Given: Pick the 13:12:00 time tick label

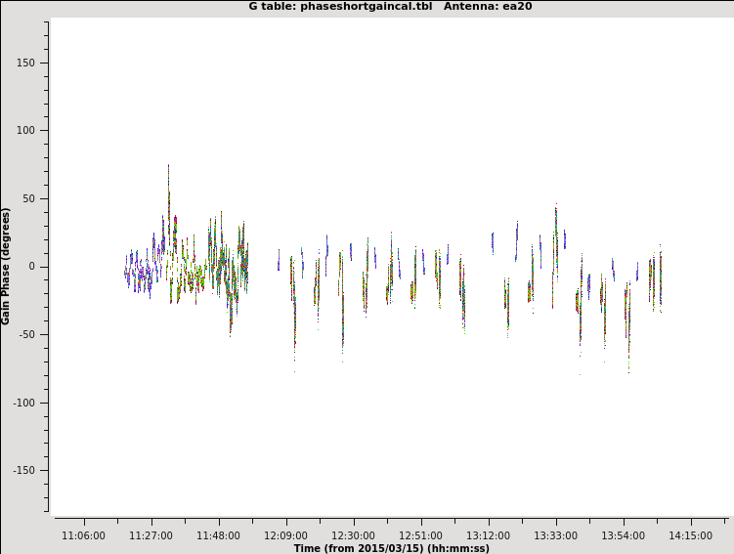Looking at the screenshot, I should [488, 535].
